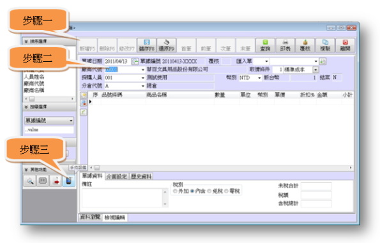Click the handheld device icon in 其他功能
The image size is (380, 243).
click(x=68, y=180)
